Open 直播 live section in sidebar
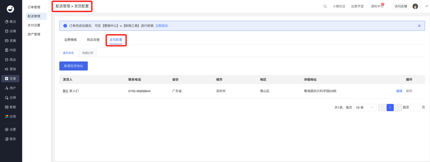Viewport: 430px width, 162px height. pyautogui.click(x=11, y=41)
